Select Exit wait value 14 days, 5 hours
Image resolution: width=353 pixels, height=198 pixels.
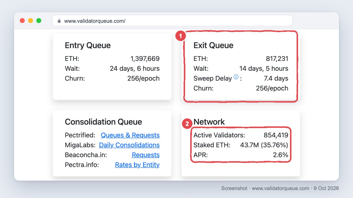pyautogui.click(x=264, y=69)
